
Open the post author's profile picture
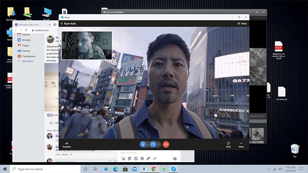(50, 39)
